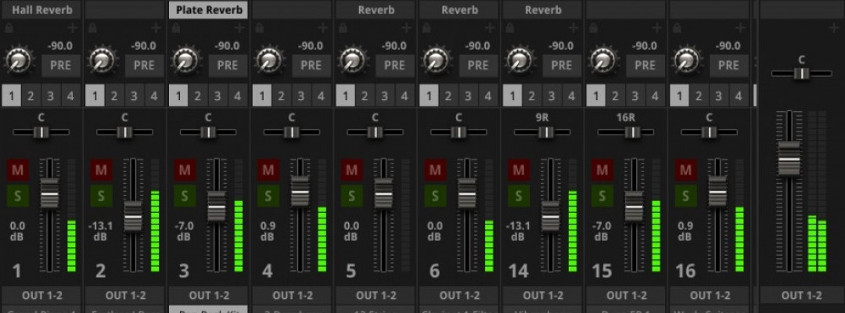Click the send knob on channel 5
Screen dimensions: 845x313
click(x=351, y=60)
